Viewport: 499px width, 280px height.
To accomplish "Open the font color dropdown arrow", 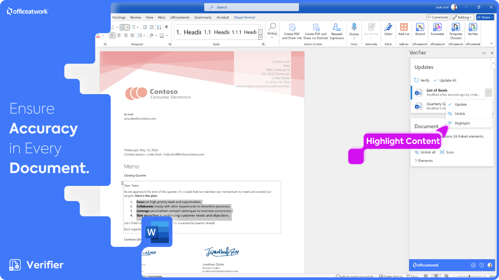I will (x=103, y=35).
